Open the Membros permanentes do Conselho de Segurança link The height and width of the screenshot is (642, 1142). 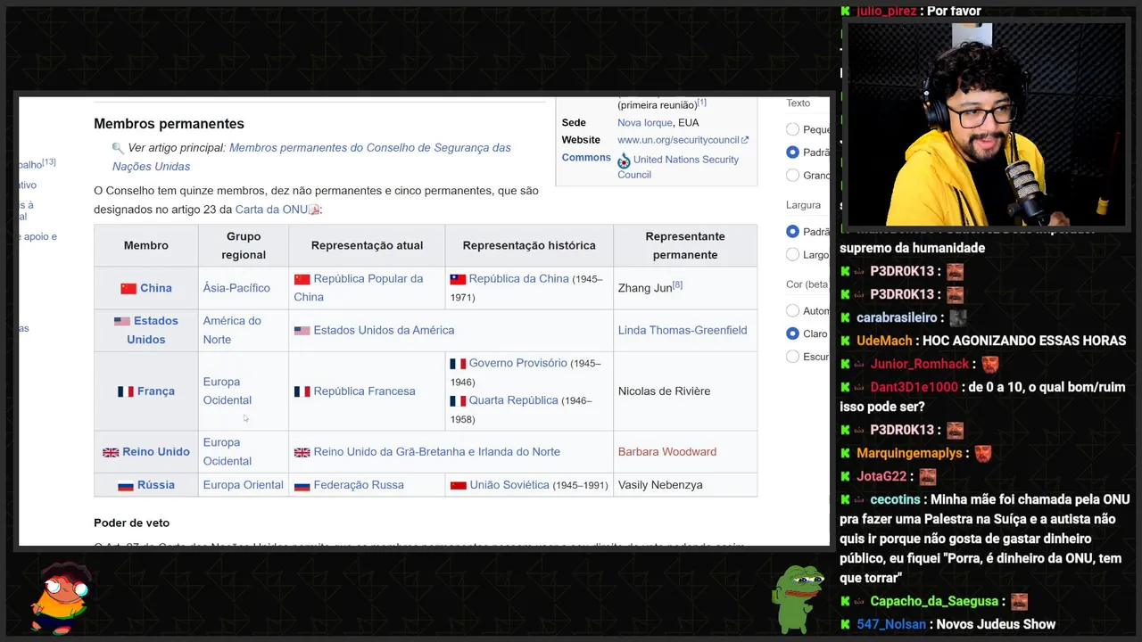click(311, 157)
